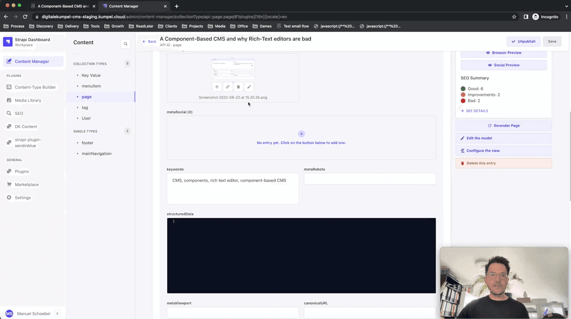The height and width of the screenshot is (319, 571).
Task: Click the Delete this entry button
Action: click(x=503, y=164)
